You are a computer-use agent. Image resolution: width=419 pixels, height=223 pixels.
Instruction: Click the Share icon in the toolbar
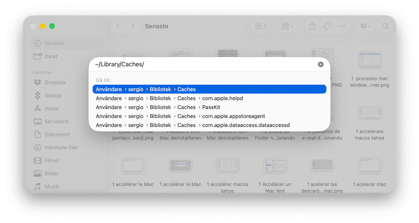point(312,26)
